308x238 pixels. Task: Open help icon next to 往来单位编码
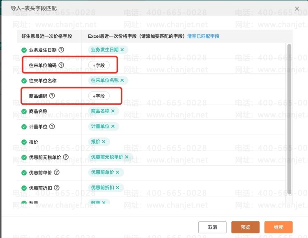pos(61,65)
